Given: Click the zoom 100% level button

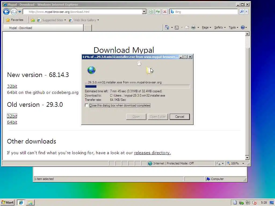Looking at the screenshot, I should tap(233, 163).
